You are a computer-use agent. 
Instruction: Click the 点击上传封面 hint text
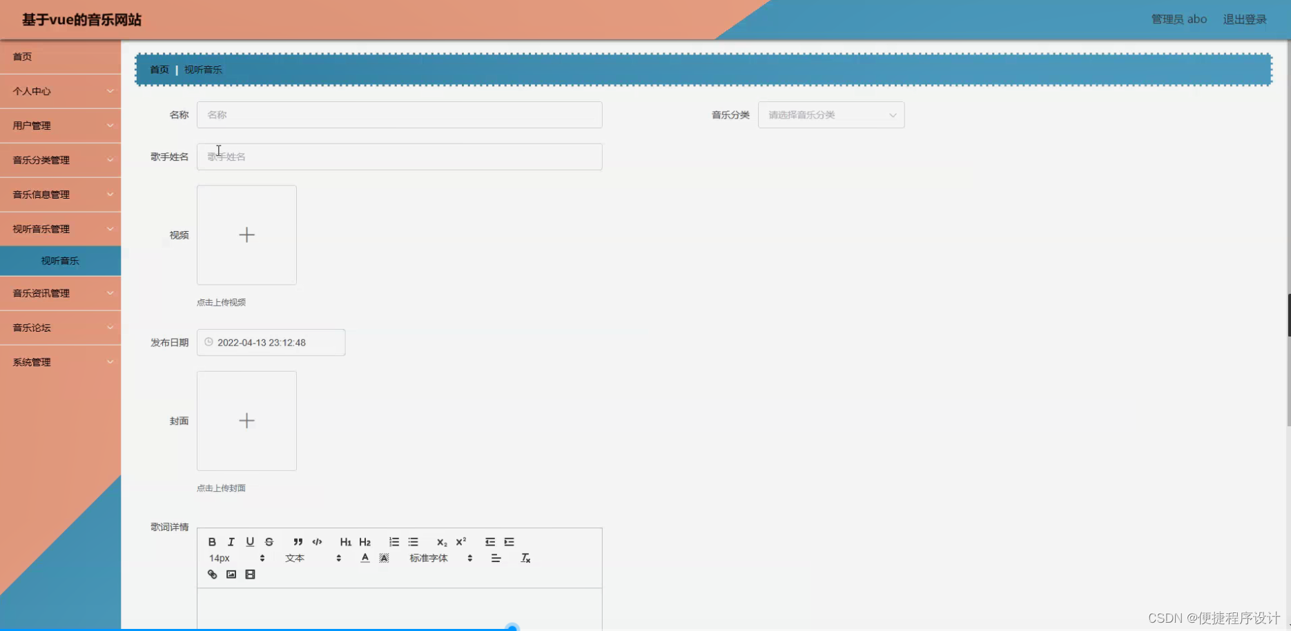221,488
